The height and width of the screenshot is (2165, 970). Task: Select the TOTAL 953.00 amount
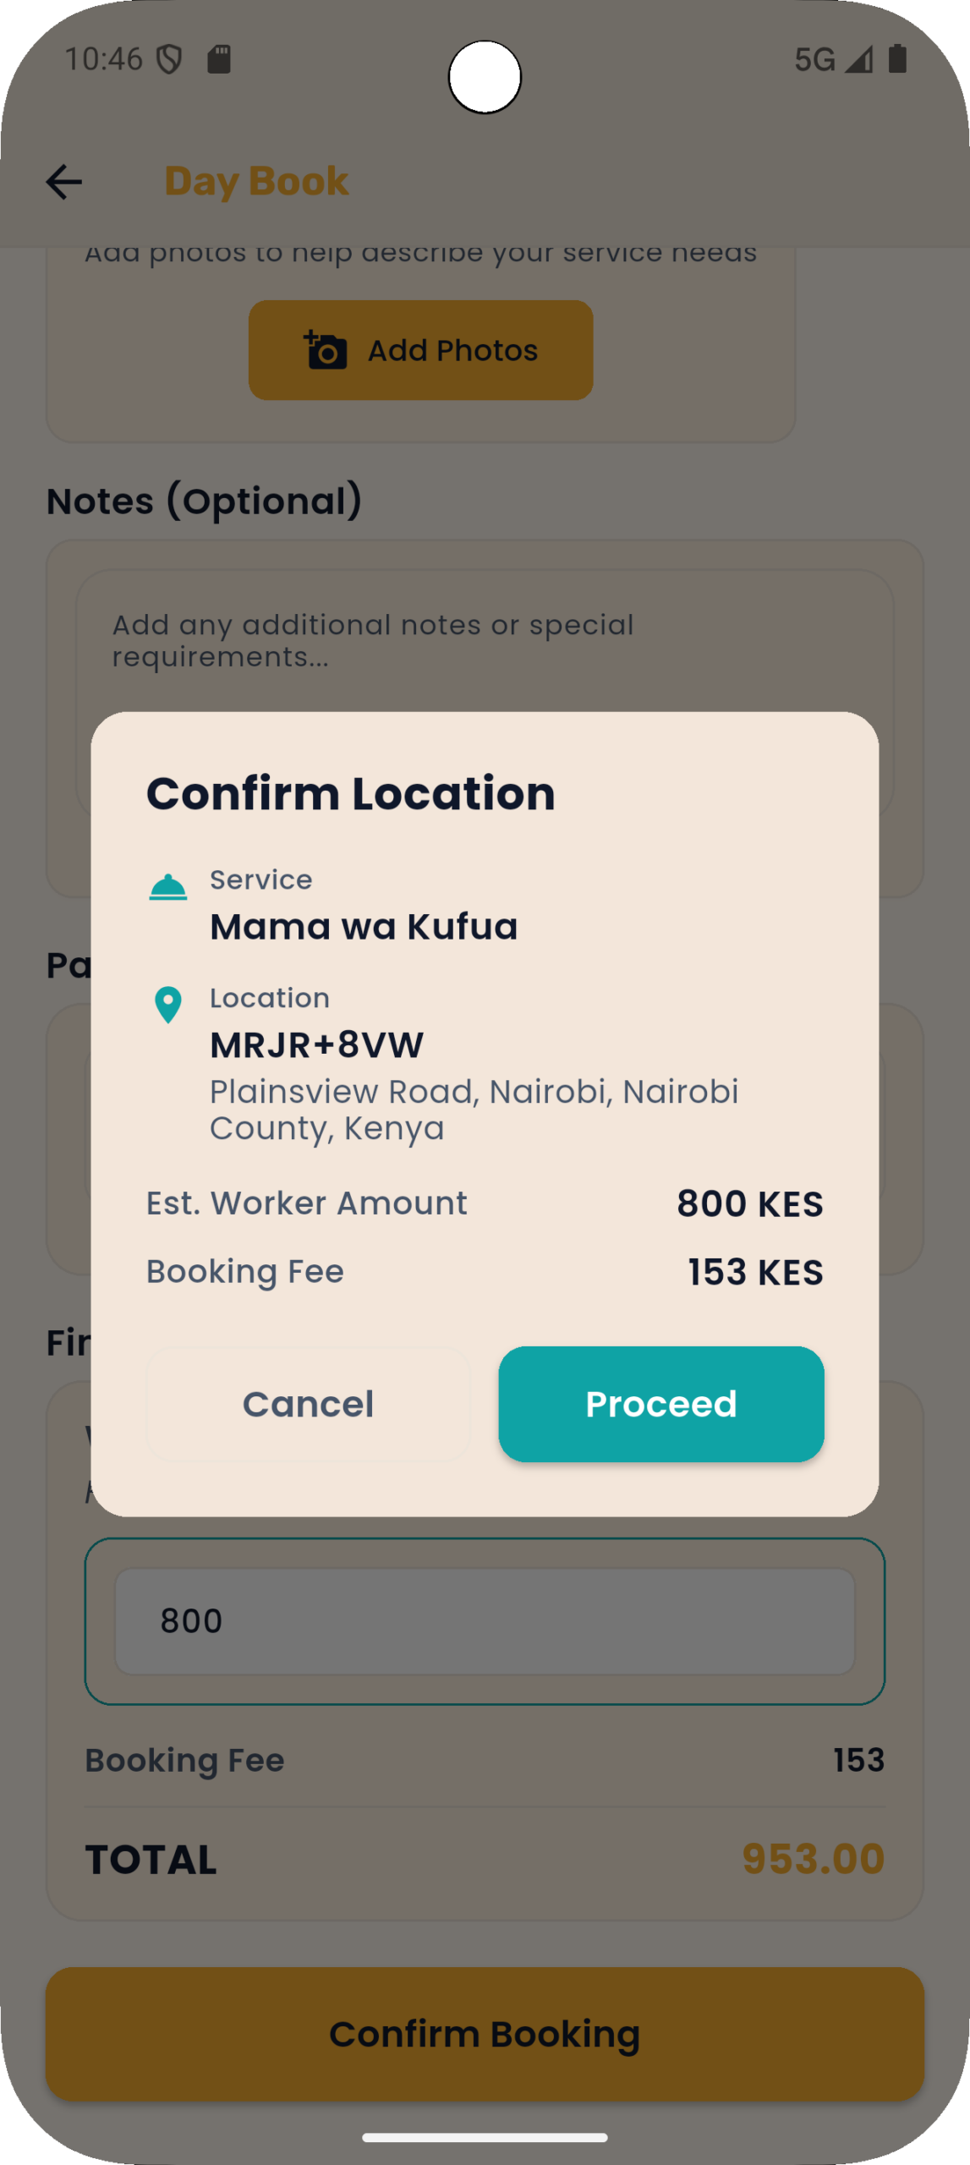[811, 1857]
